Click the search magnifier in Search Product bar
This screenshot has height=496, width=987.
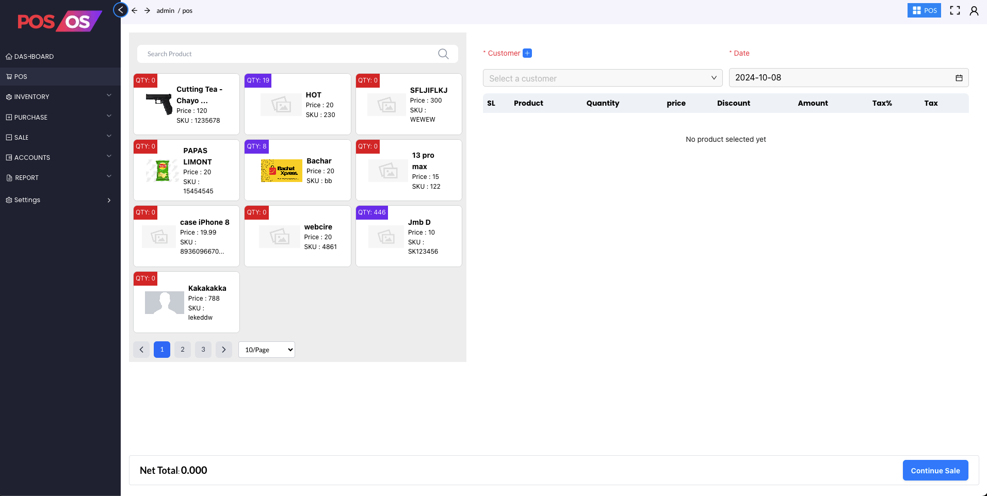[x=443, y=54]
